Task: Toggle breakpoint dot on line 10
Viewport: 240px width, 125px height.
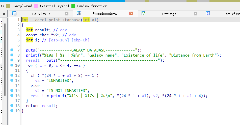Action: (12, 65)
